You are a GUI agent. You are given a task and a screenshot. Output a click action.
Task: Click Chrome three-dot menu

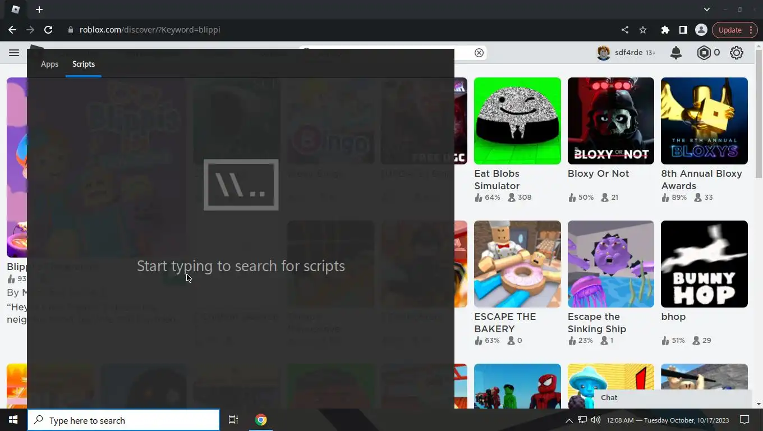pyautogui.click(x=752, y=30)
